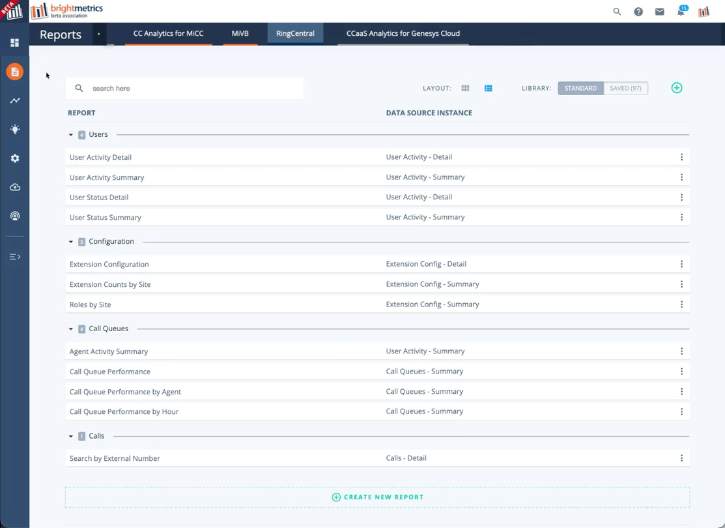Click the top search magnifier icon
The width and height of the screenshot is (725, 528).
[617, 12]
